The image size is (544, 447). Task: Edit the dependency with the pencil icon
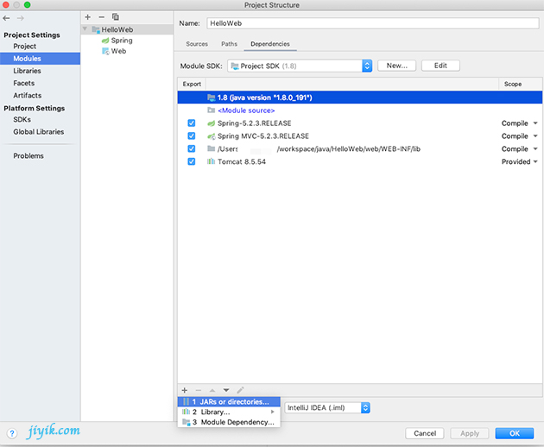(240, 390)
